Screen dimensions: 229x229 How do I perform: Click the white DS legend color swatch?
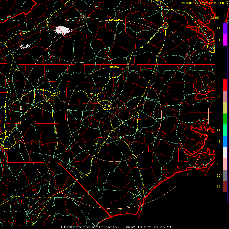(225, 153)
